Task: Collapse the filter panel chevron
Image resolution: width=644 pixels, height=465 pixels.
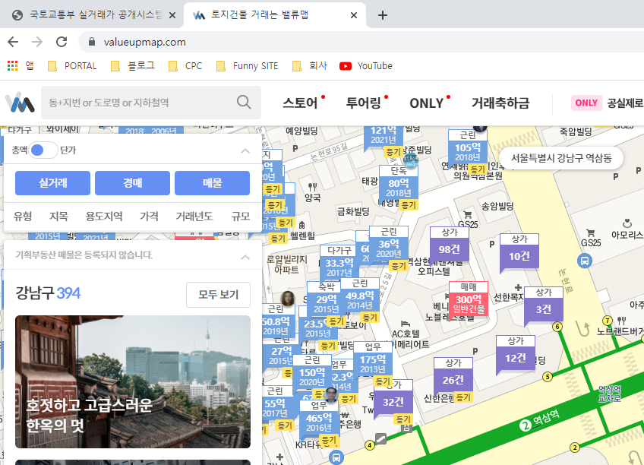Action: tap(245, 150)
